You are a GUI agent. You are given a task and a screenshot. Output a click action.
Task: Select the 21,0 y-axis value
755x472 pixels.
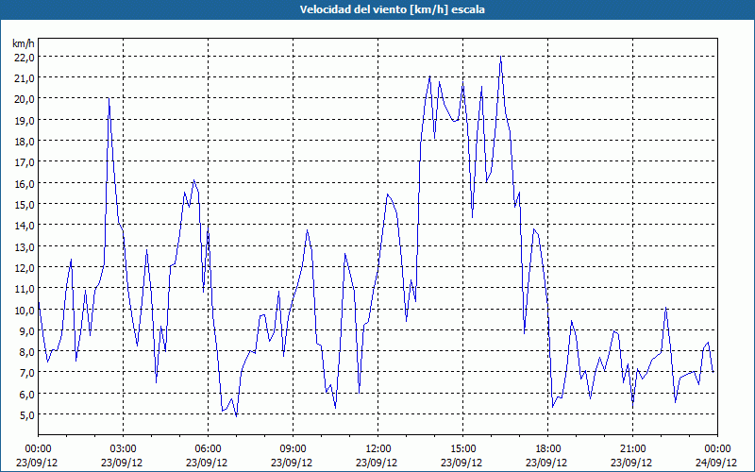[x=25, y=78]
